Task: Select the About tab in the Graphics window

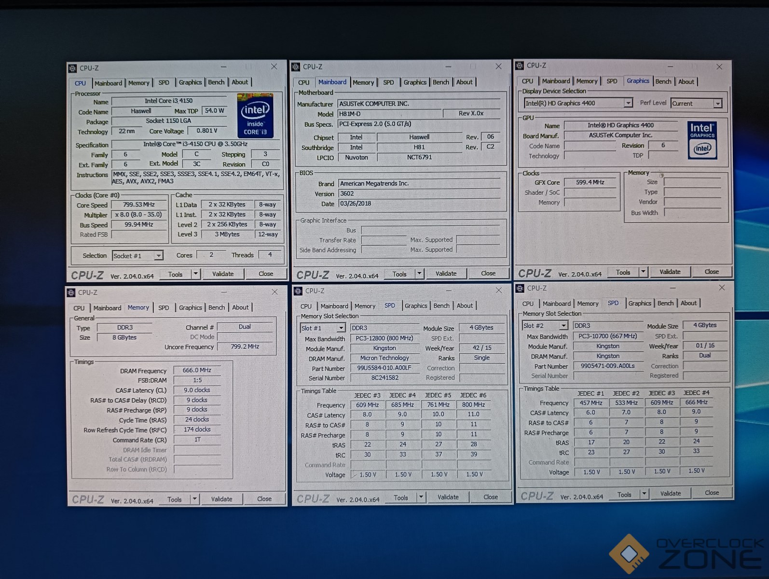Action: pyautogui.click(x=686, y=82)
